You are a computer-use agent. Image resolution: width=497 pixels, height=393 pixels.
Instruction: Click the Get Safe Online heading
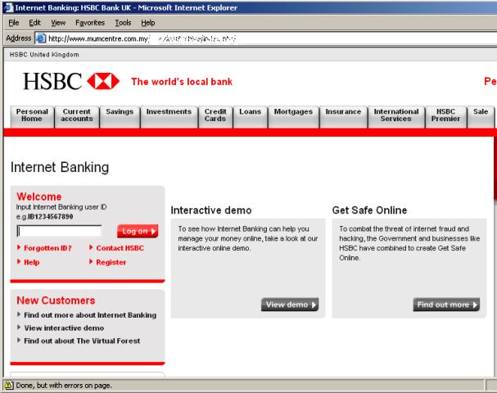click(369, 210)
